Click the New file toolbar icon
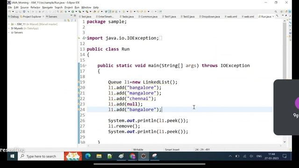Viewport: 299px width, 168px height. pyautogui.click(x=10, y=12)
